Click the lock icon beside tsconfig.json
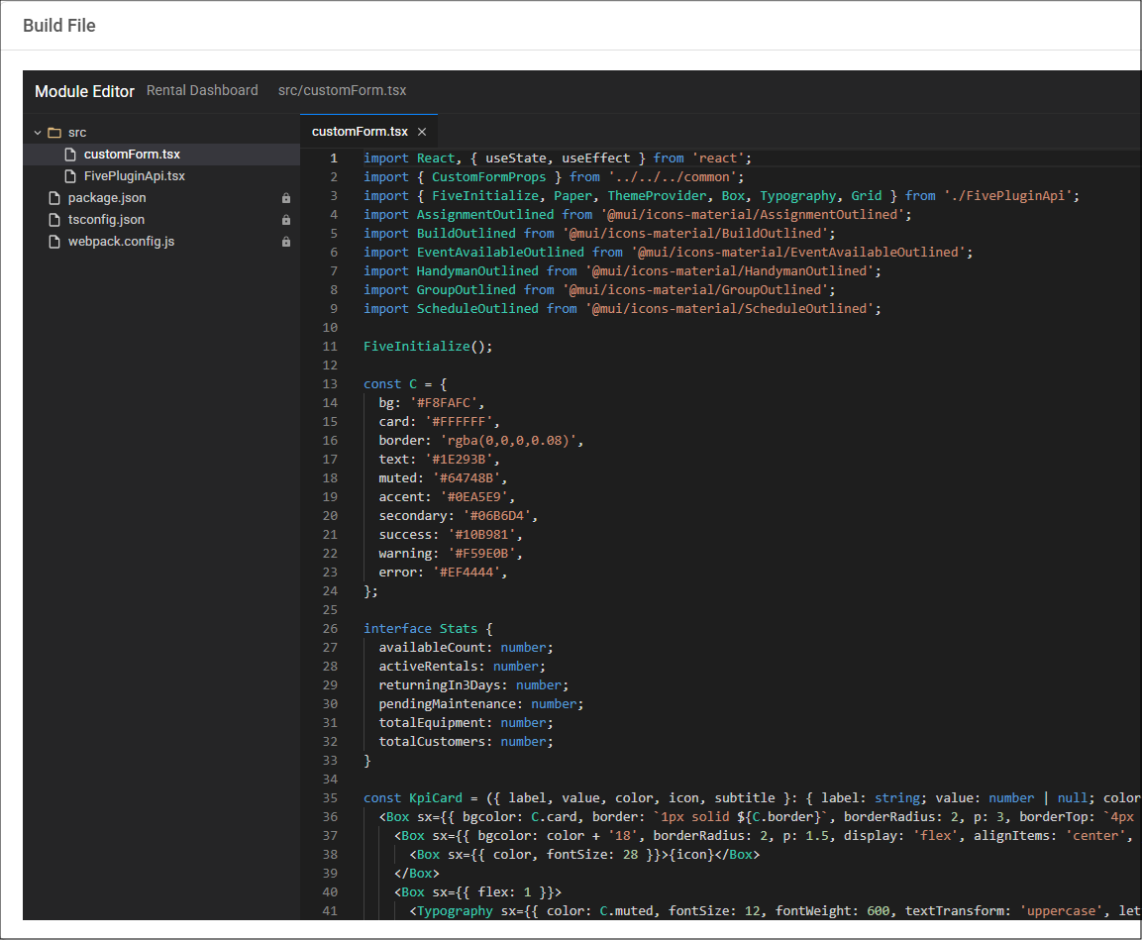 click(x=286, y=220)
